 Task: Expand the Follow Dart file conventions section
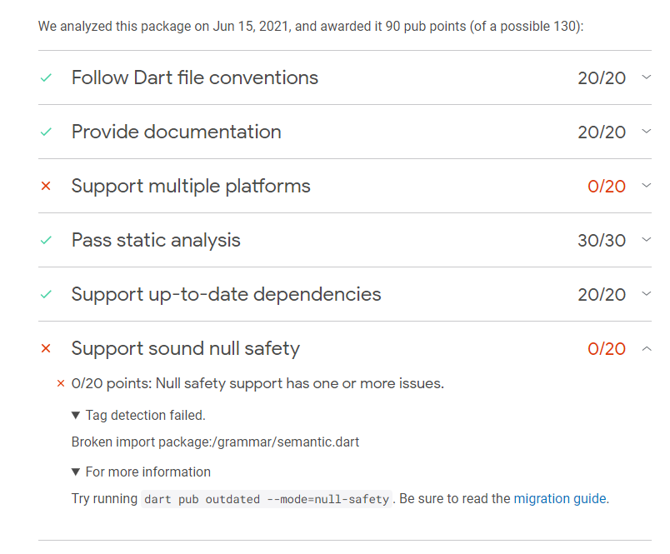pyautogui.click(x=647, y=77)
